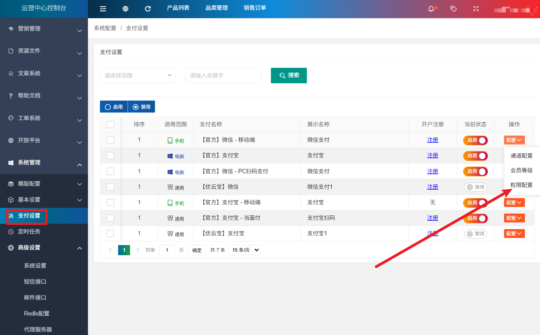Click the globe icon in the top bar
The width and height of the screenshot is (540, 335).
[x=126, y=8]
